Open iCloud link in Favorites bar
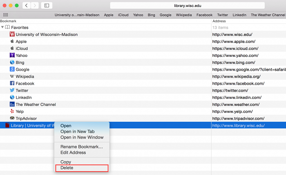Image resolution: width=286 pixels, height=175 pixels. tap(123, 15)
